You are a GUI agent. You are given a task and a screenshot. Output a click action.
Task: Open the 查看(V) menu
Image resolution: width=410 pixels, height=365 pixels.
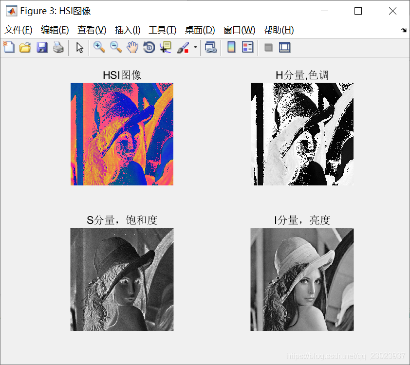(x=92, y=30)
